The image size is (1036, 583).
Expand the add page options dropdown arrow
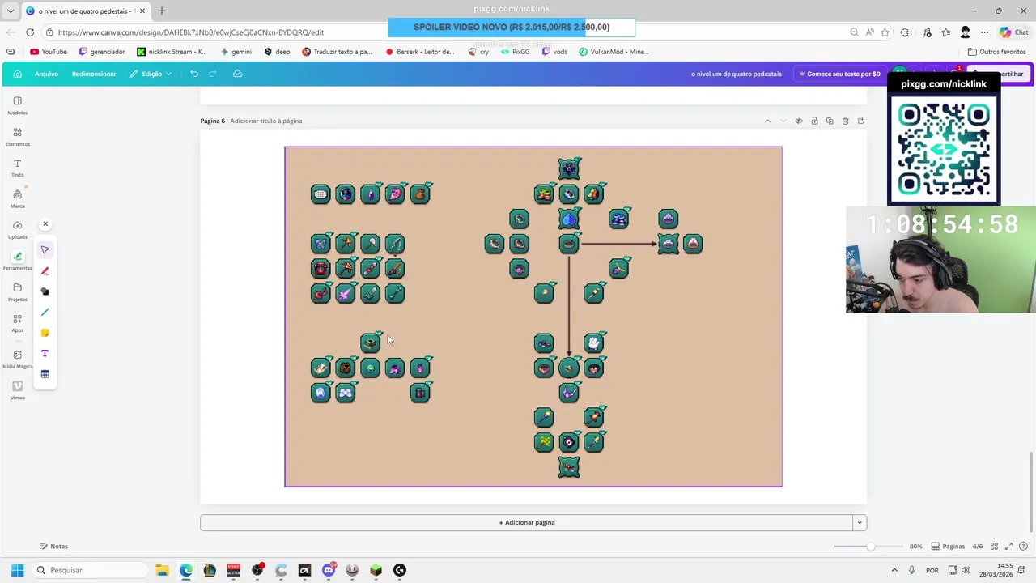(x=860, y=522)
